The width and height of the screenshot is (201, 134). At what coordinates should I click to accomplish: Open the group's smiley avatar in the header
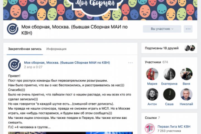(x=13, y=29)
